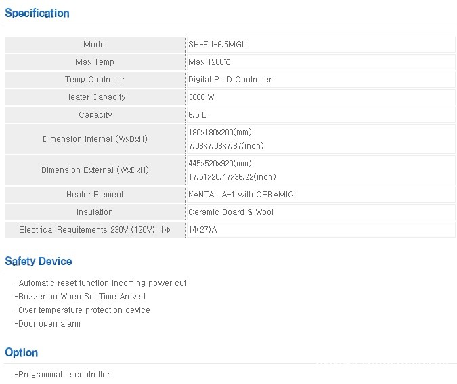Click the Max 1200°C value

pyautogui.click(x=213, y=62)
